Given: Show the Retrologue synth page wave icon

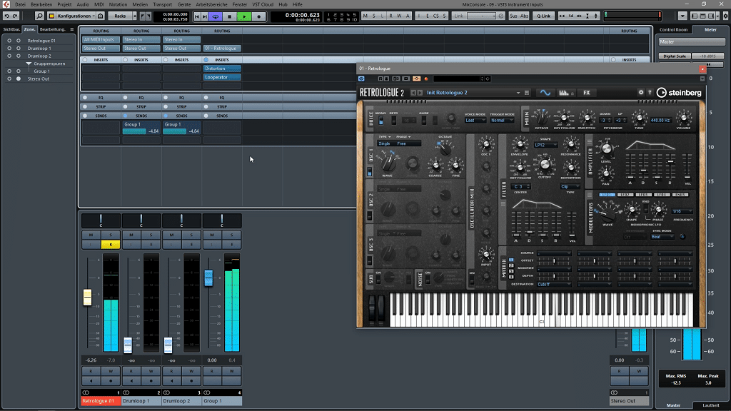Looking at the screenshot, I should coord(545,93).
